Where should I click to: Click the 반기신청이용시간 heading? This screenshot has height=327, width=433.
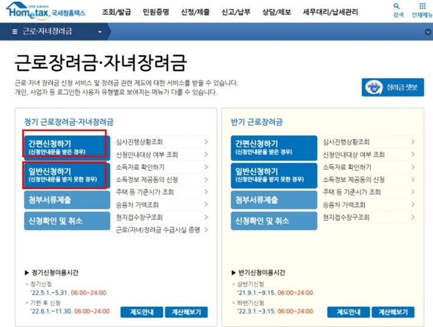click(262, 272)
